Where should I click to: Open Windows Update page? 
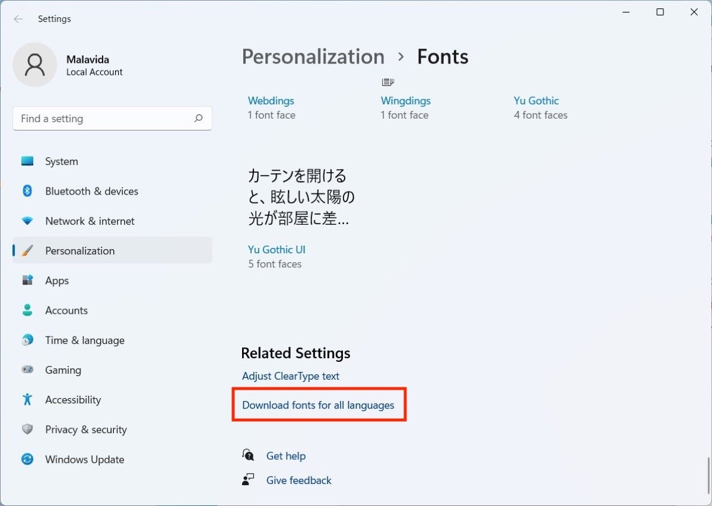[112, 459]
